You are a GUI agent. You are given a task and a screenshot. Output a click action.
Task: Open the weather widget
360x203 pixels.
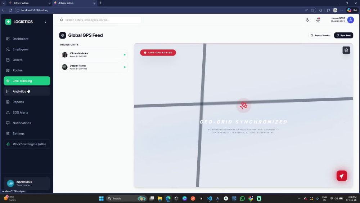pyautogui.click(x=10, y=198)
